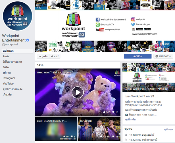
Task: Open the หม่ำโดนรุม video thumbnail
Action: pos(99,129)
